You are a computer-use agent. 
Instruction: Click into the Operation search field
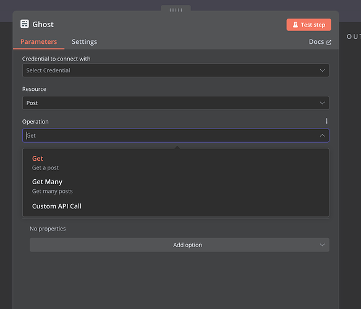coord(171,135)
